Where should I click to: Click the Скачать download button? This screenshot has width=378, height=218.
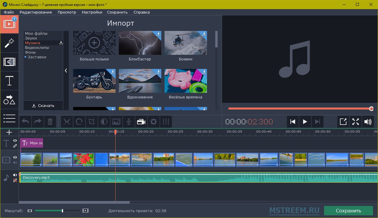(x=43, y=105)
